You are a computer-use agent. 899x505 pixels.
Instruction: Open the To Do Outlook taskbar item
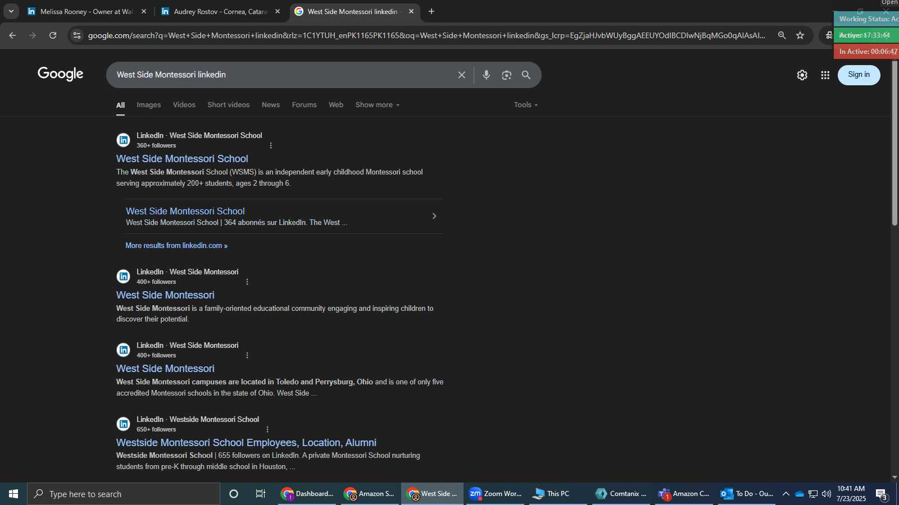(747, 494)
